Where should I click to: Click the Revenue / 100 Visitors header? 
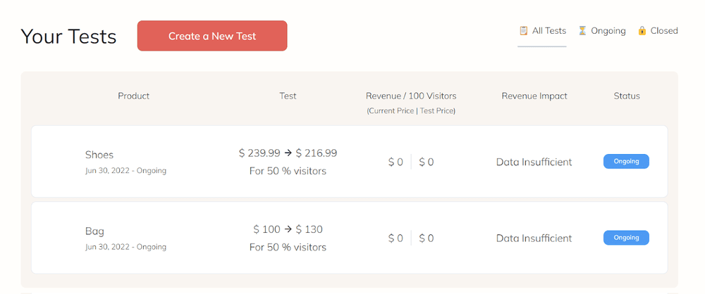pyautogui.click(x=411, y=96)
